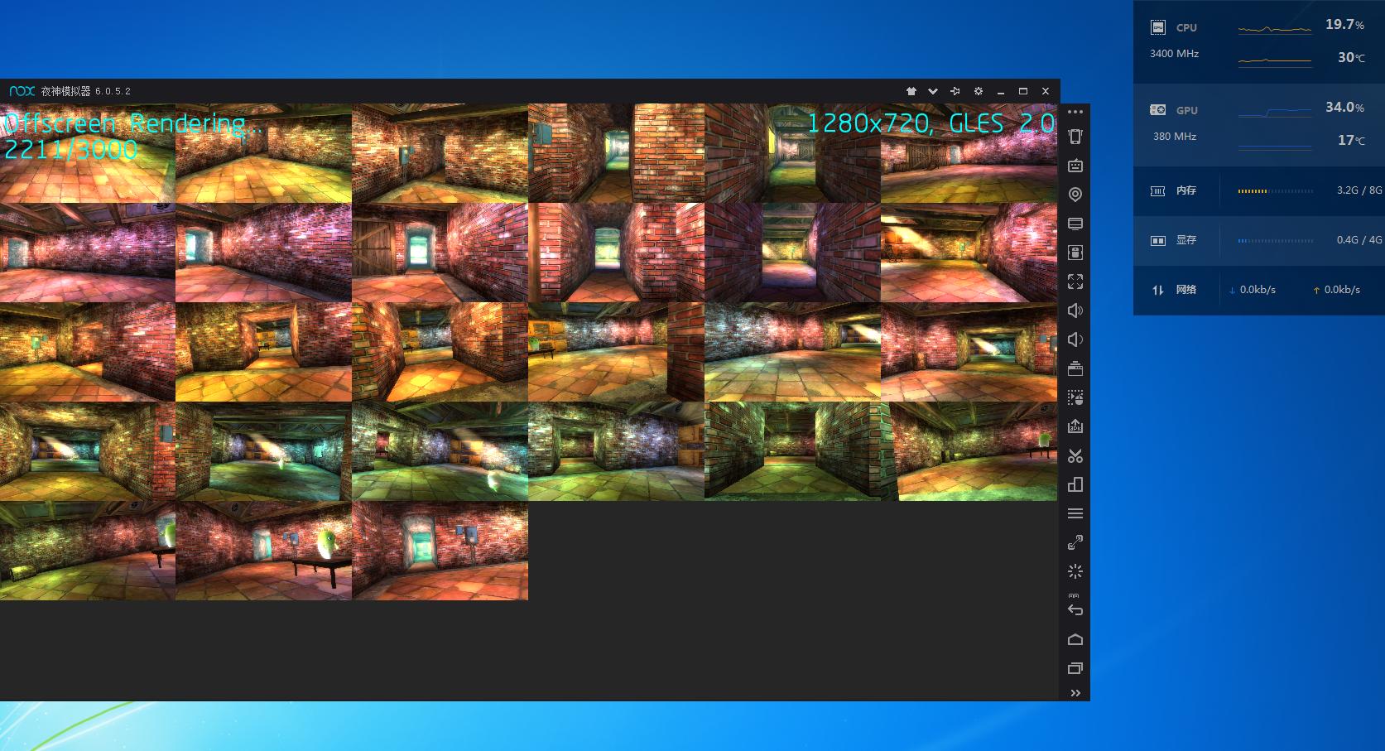Collapse sidebar with double chevron
This screenshot has width=1385, height=751.
(1075, 693)
